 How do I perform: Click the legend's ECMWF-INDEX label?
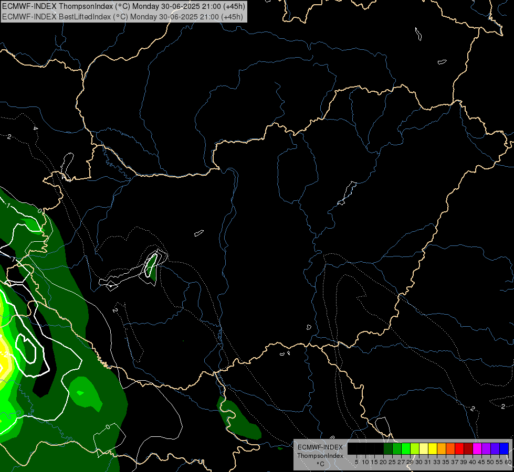[x=320, y=447]
